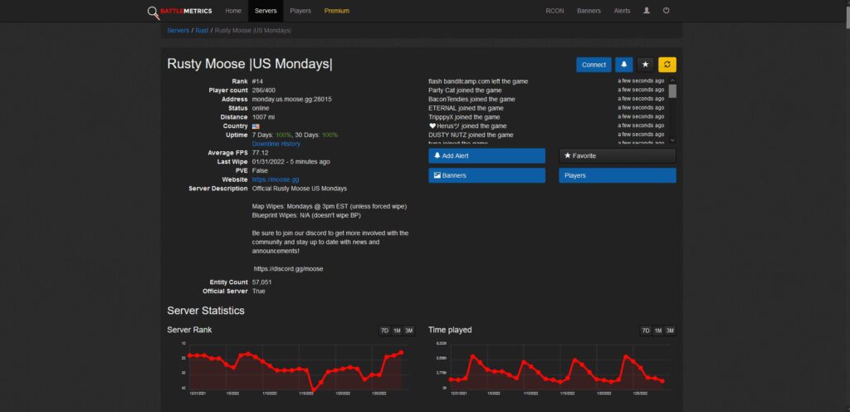Click the yellow refresh icon button
850x412 pixels.
(667, 65)
